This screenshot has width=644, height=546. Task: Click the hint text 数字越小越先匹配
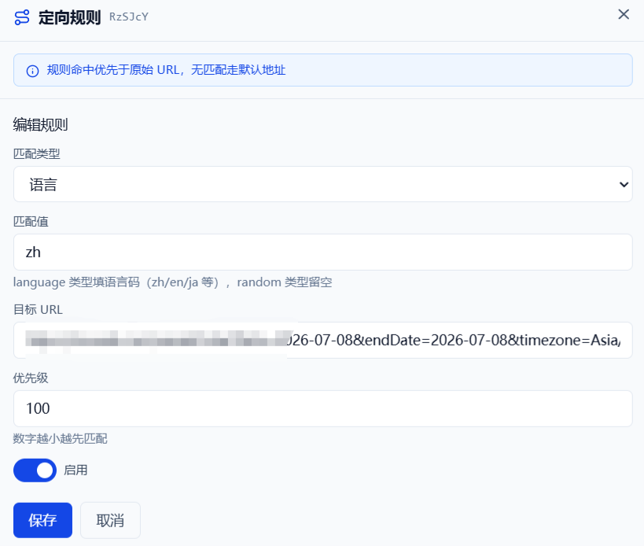point(60,439)
